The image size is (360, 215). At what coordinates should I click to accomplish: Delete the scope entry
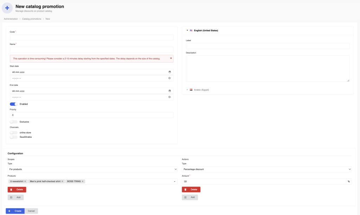point(17,190)
